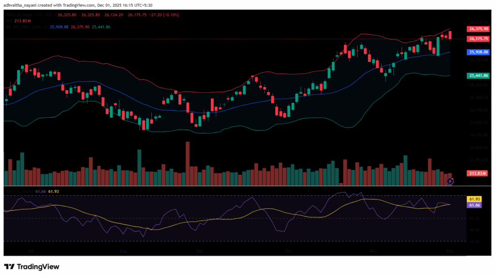
Task: Select the BB indicator legend entry
Action: 19,27
